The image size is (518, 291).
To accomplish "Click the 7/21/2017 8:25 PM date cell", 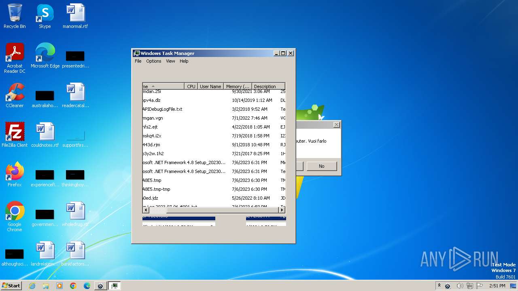I will click(x=251, y=154).
